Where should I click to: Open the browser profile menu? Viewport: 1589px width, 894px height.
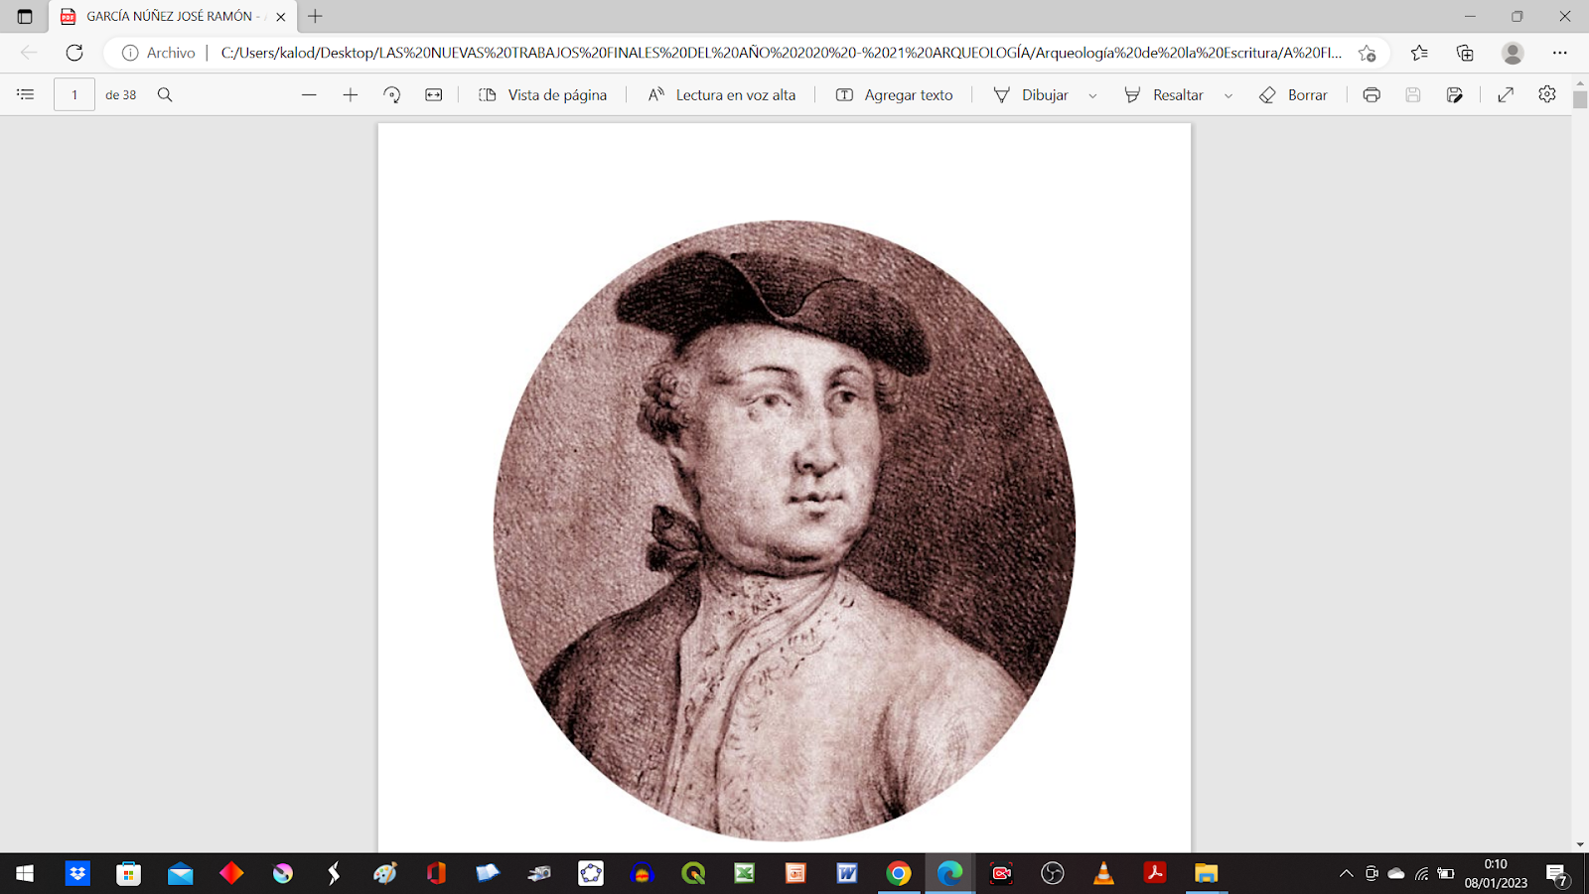click(1513, 53)
